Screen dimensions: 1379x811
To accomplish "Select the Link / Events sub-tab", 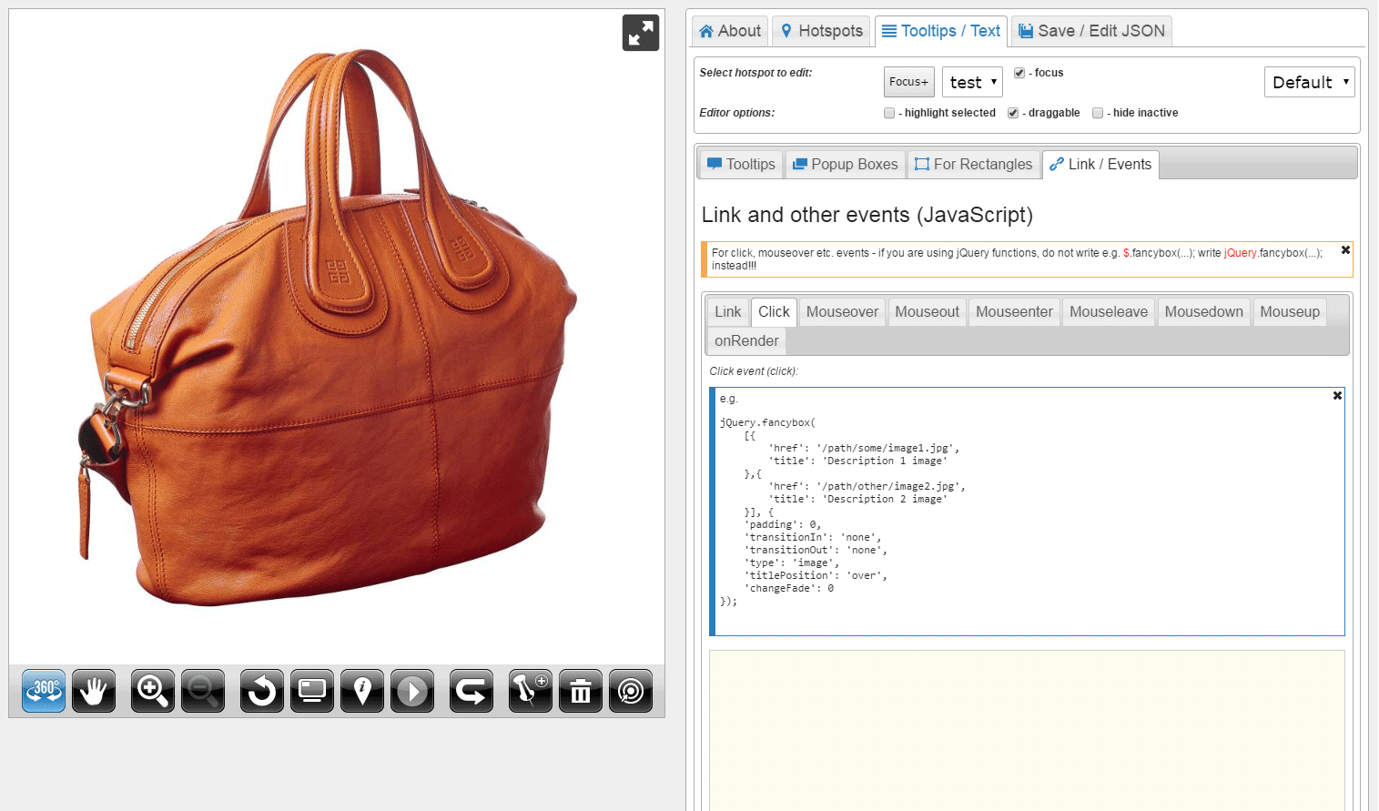I will [x=1100, y=164].
